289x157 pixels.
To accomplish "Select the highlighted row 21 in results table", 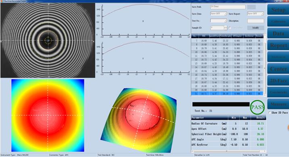I will point(227,94).
